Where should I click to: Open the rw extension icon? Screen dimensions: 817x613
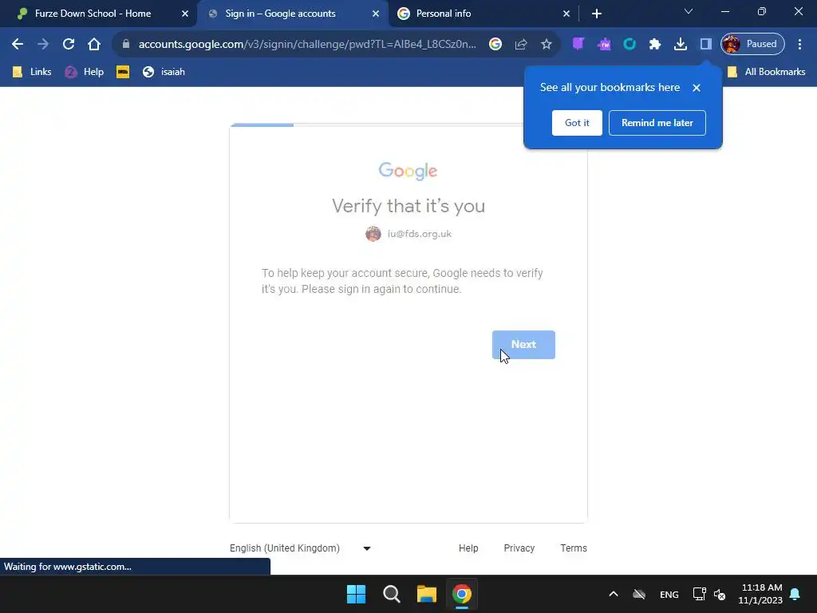coord(604,45)
